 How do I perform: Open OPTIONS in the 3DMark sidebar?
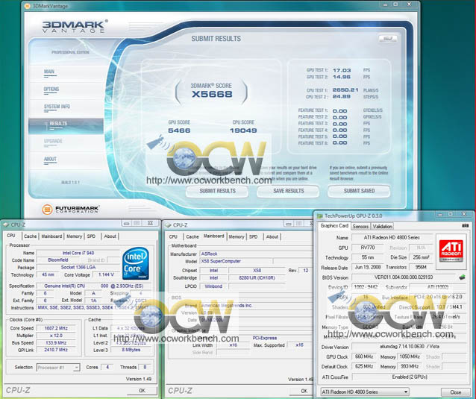(51, 89)
